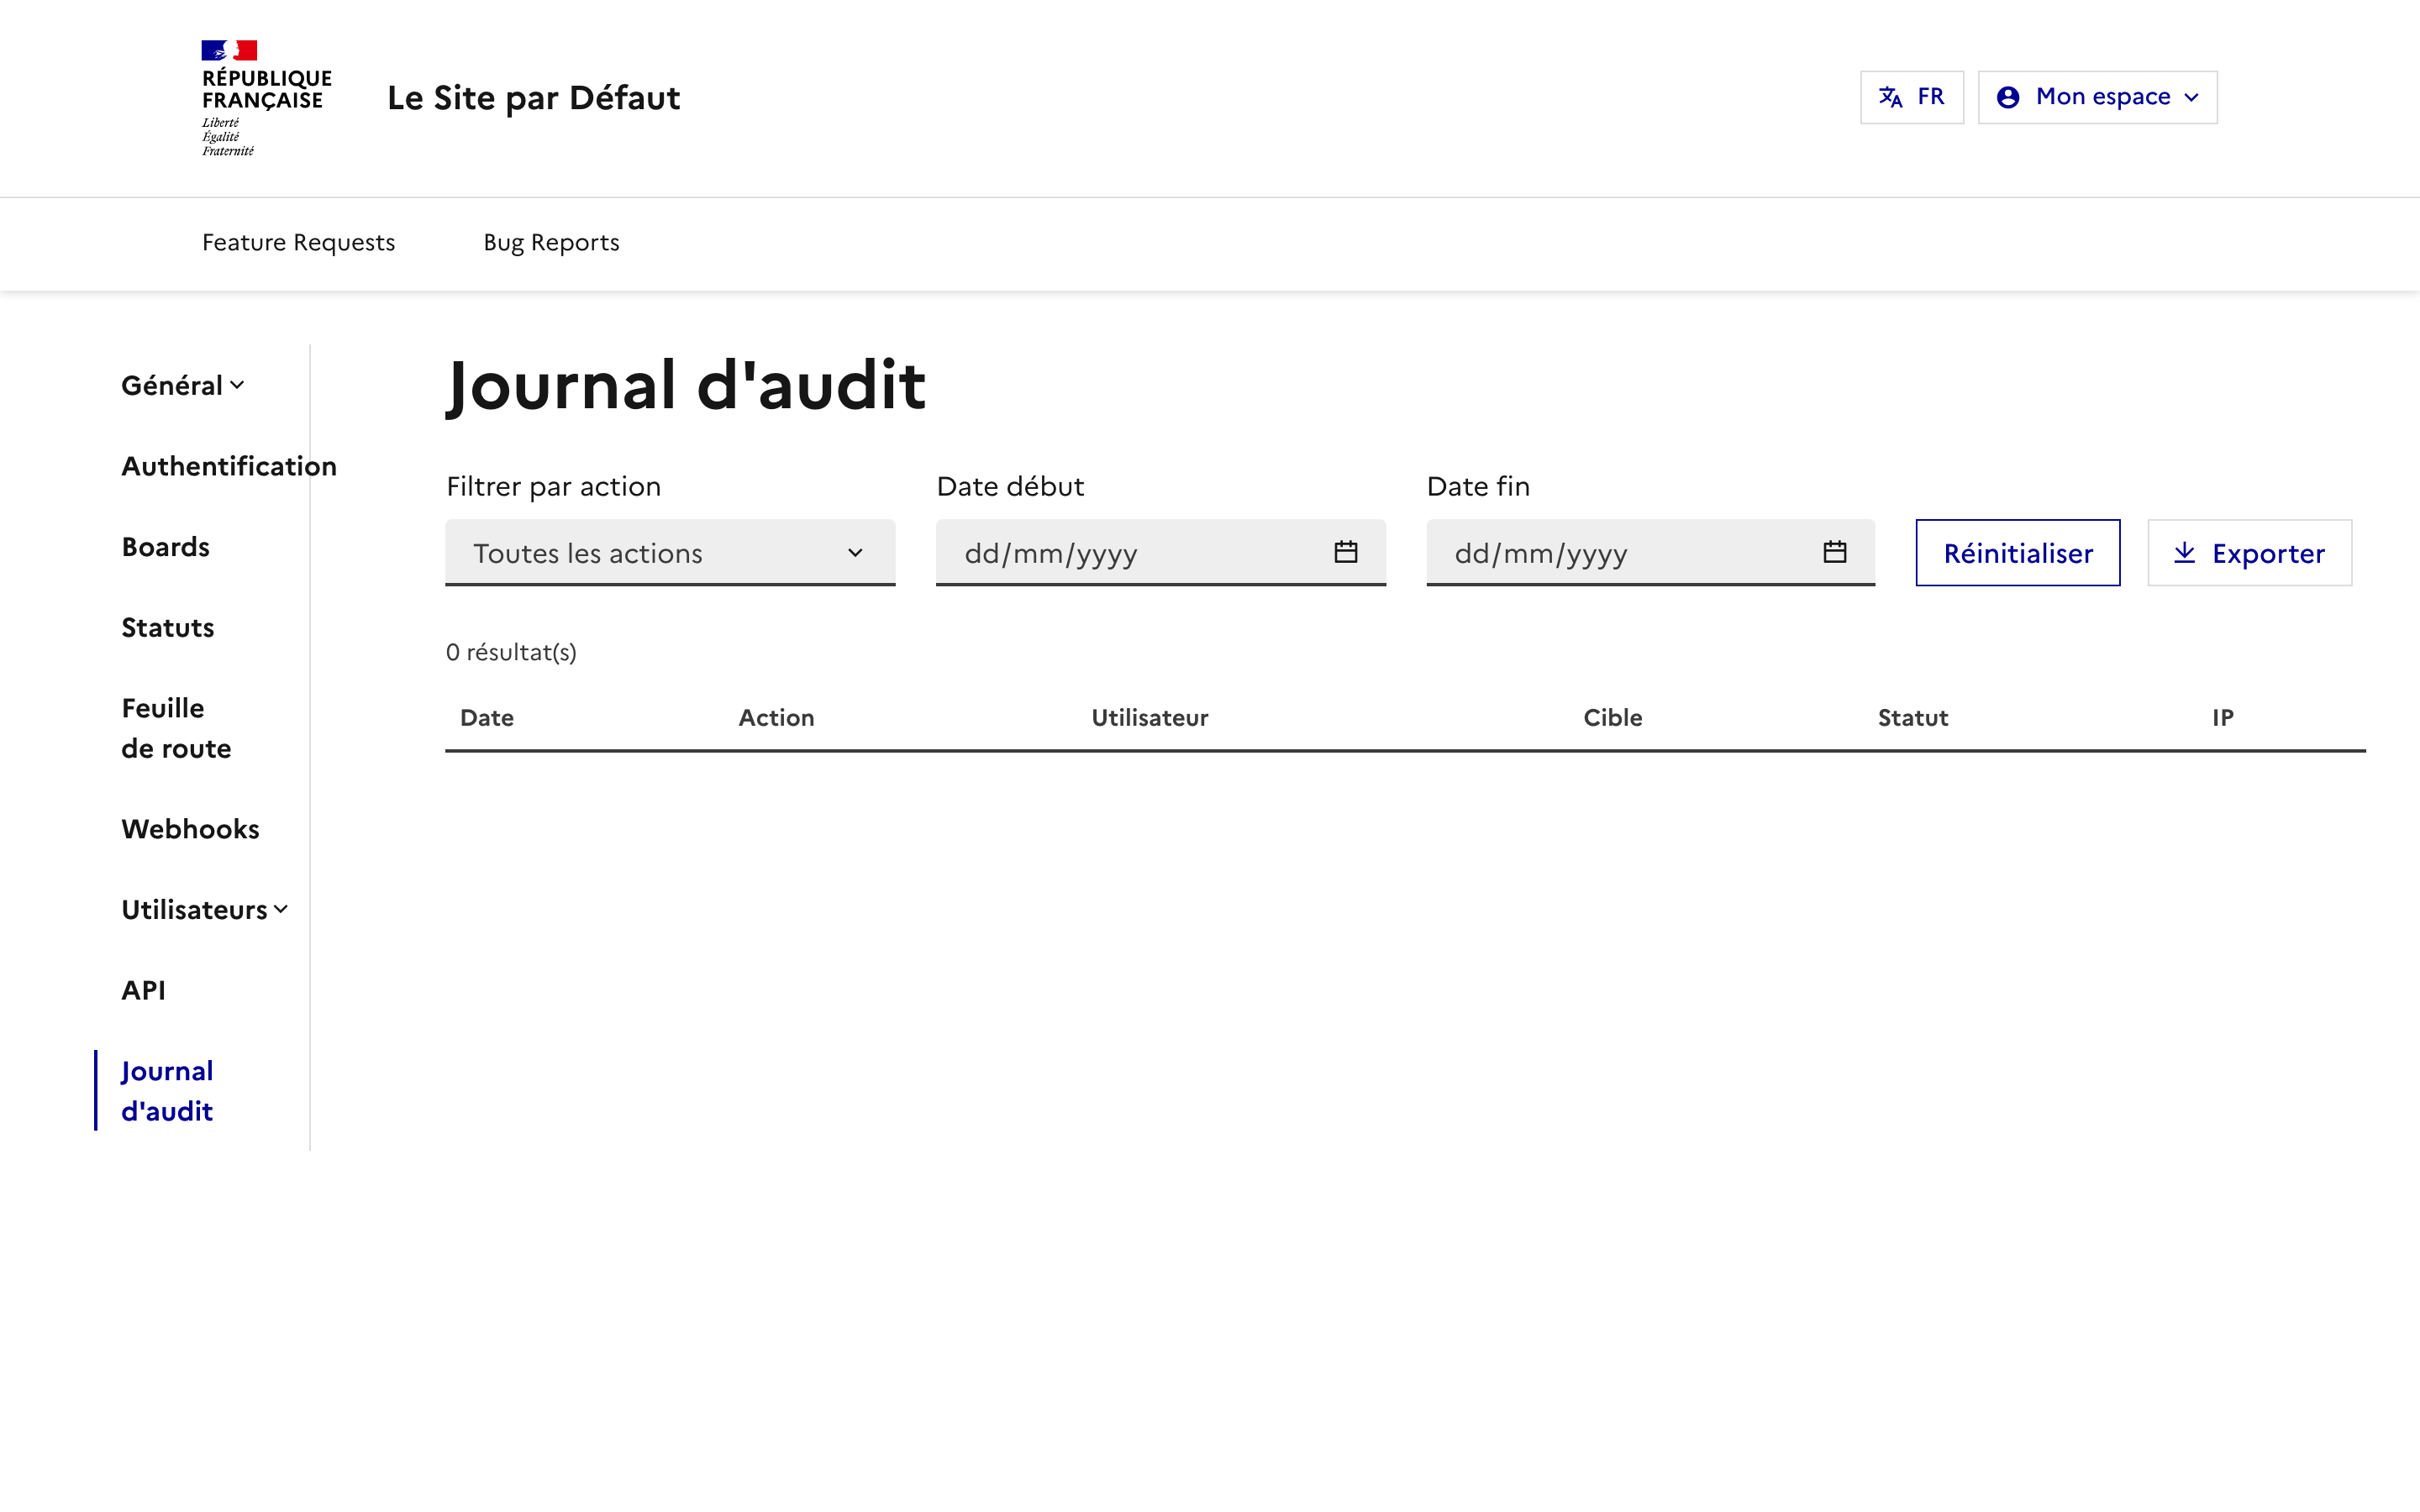
Task: Open the Webhooks section in the sidebar
Action: point(190,828)
